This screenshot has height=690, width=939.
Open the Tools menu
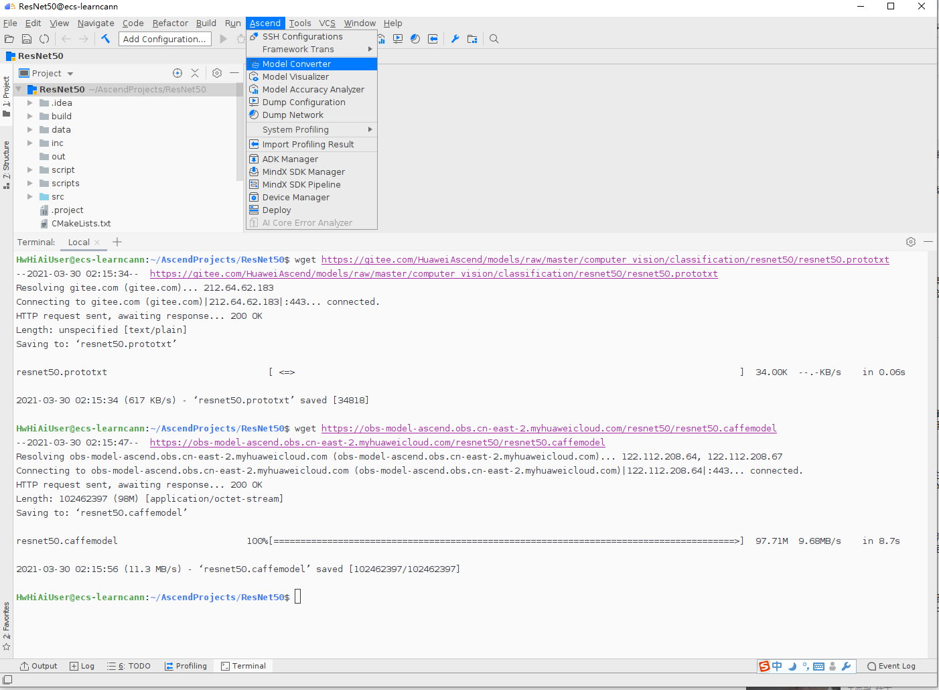(x=300, y=23)
